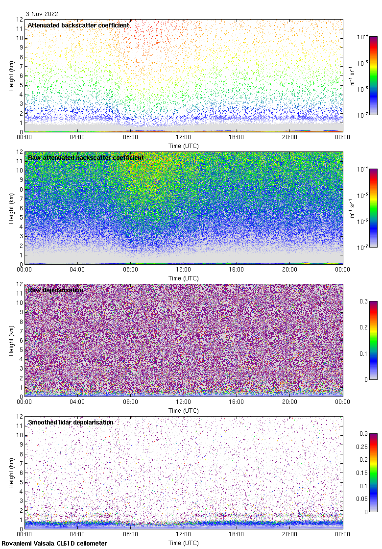The width and height of the screenshot is (382, 549).
Task: Click the 04:00 tick under the bottom panel
Action: pyautogui.click(x=77, y=535)
